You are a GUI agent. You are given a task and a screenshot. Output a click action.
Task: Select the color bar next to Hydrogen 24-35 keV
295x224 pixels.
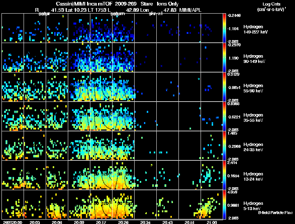224,146
